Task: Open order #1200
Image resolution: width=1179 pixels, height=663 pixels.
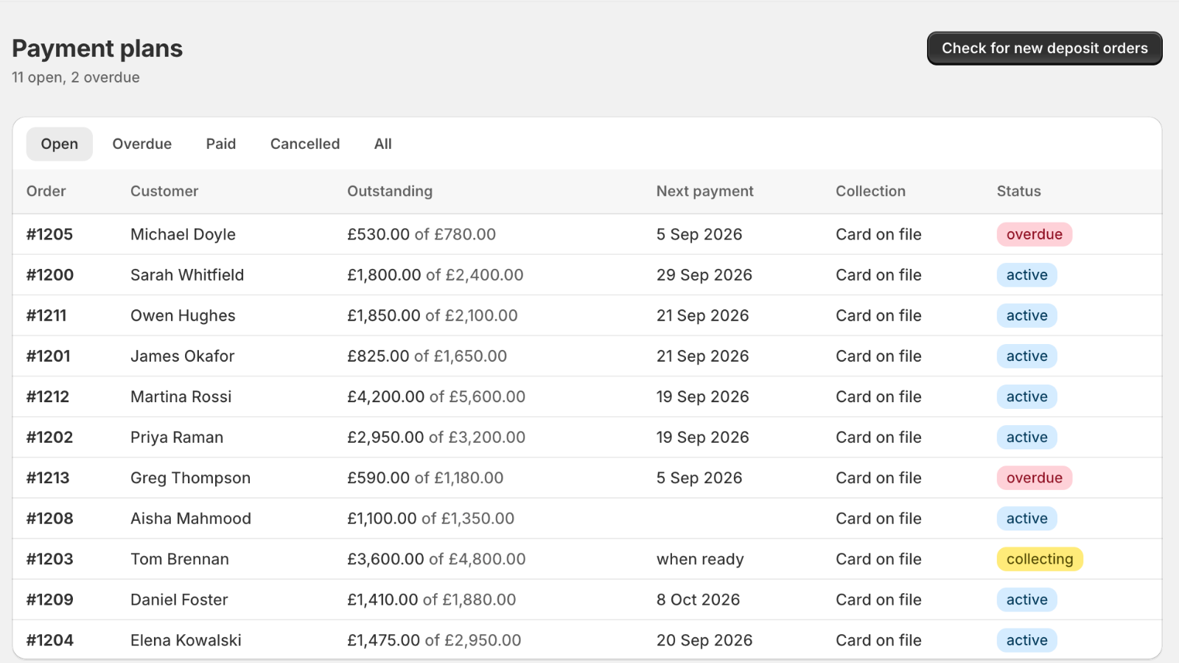Action: point(50,275)
